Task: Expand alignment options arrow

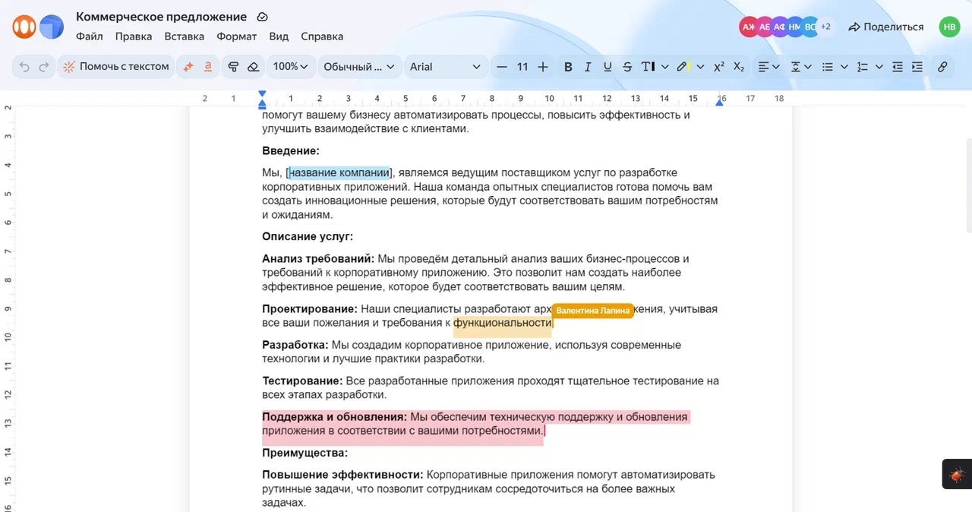Action: [776, 67]
